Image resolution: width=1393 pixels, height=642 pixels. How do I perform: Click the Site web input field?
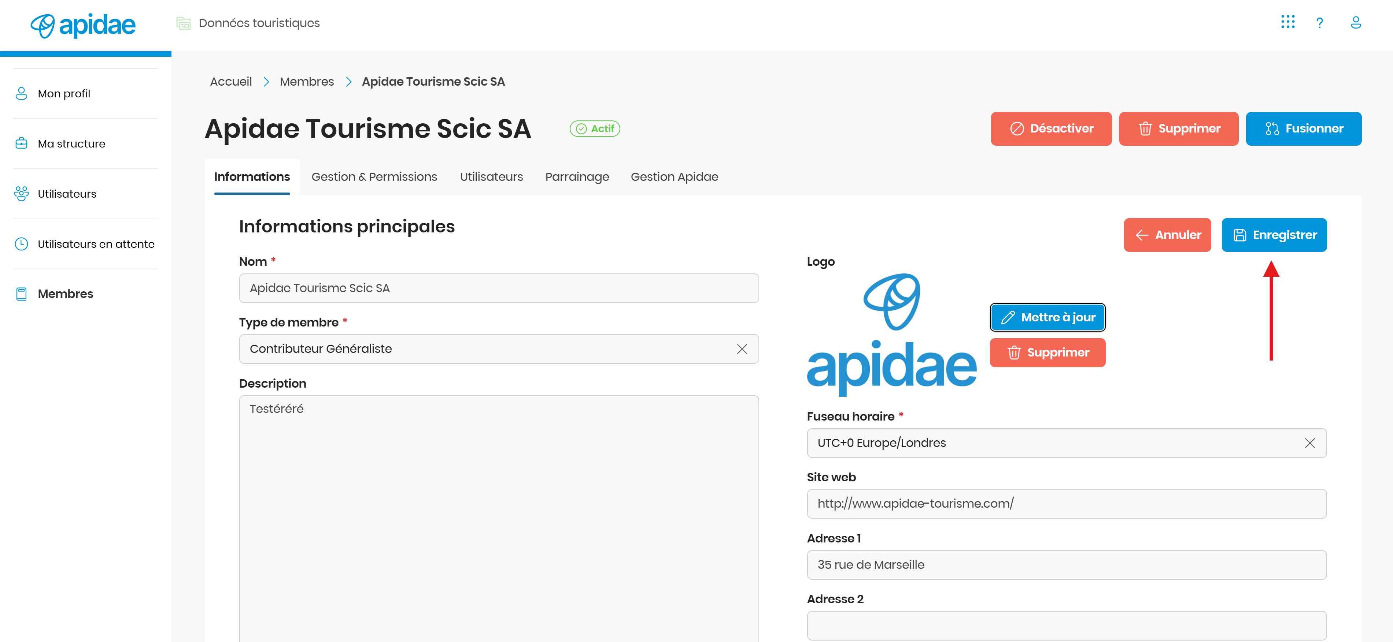click(1067, 504)
